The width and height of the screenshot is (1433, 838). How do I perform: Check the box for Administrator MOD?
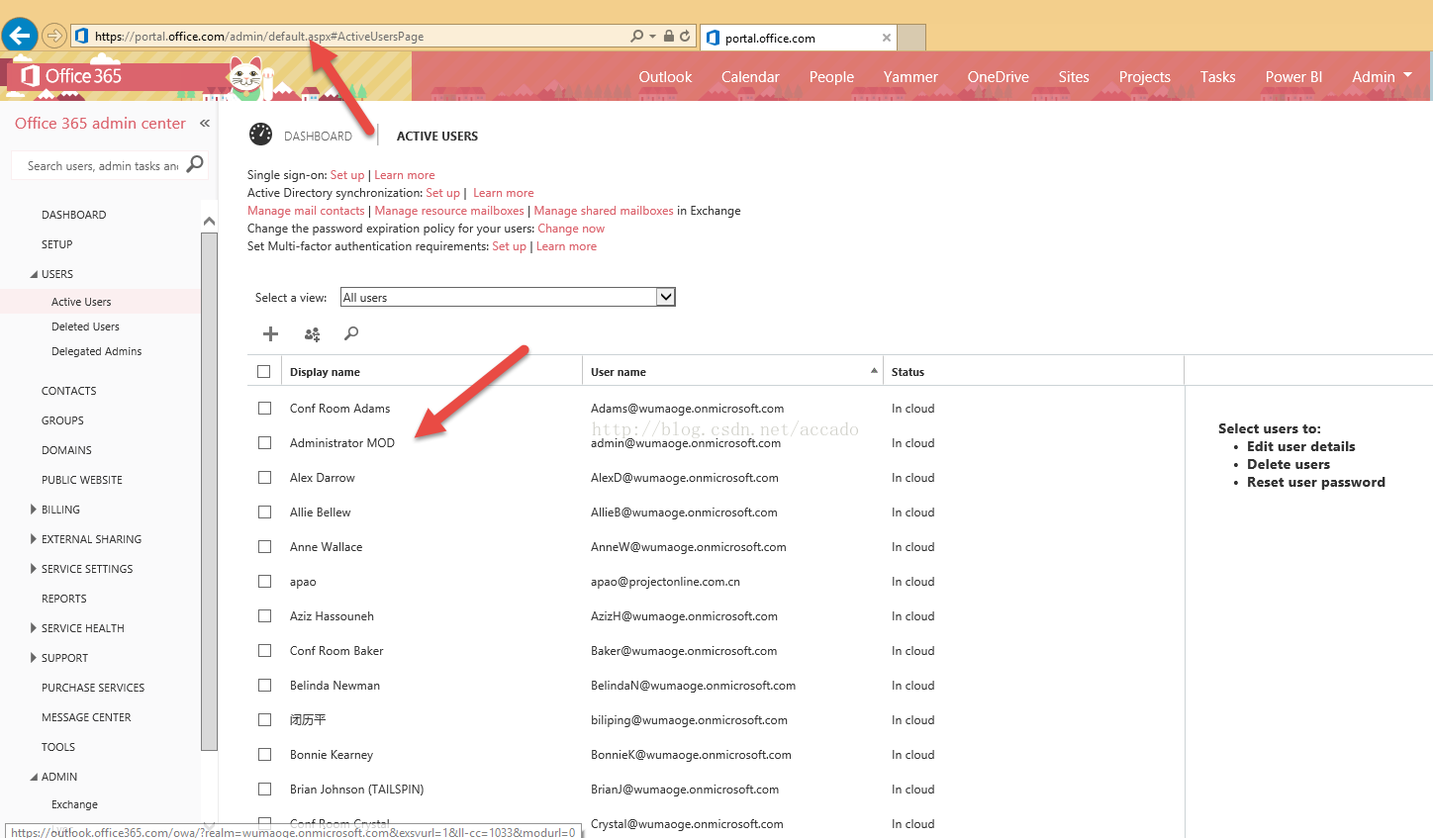point(264,443)
